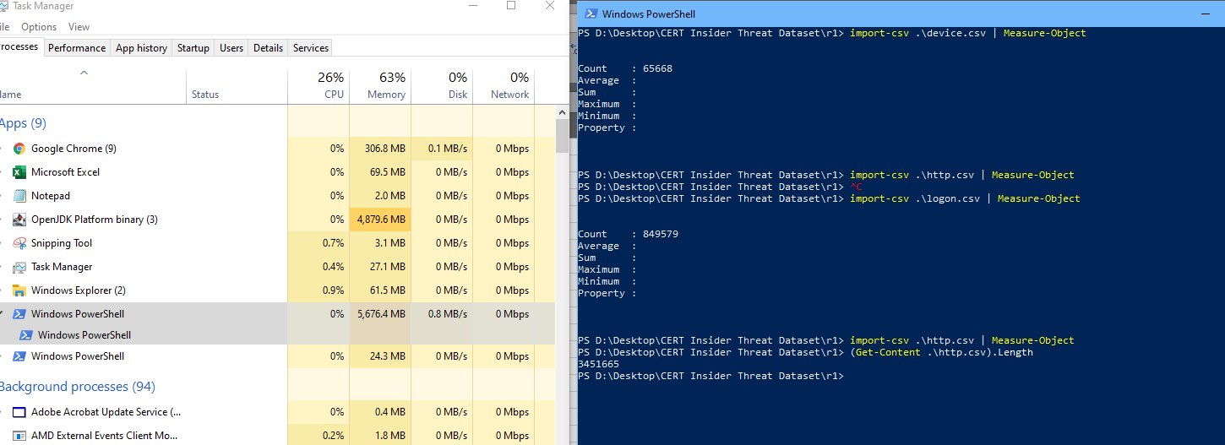Click the Task Manager process list scrollbar

(562, 136)
